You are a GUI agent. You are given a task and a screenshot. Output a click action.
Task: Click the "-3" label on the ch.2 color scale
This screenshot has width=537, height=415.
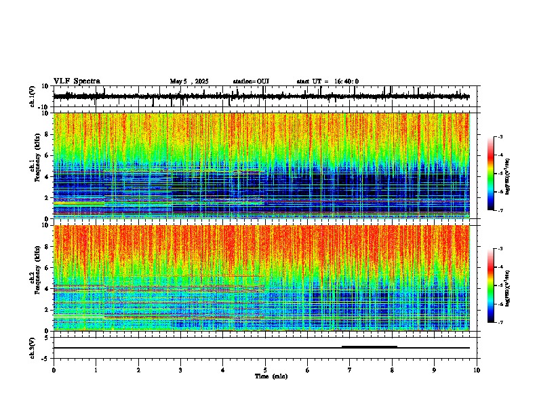tap(500, 249)
